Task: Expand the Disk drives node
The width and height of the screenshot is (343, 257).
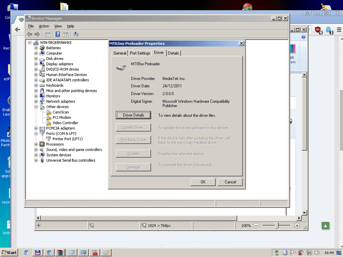Action: (36, 59)
